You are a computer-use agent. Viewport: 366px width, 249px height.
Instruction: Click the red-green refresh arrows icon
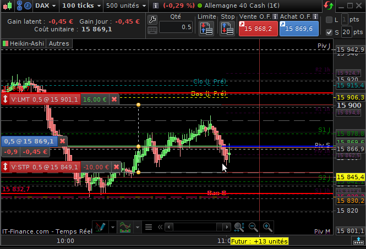click(x=328, y=5)
